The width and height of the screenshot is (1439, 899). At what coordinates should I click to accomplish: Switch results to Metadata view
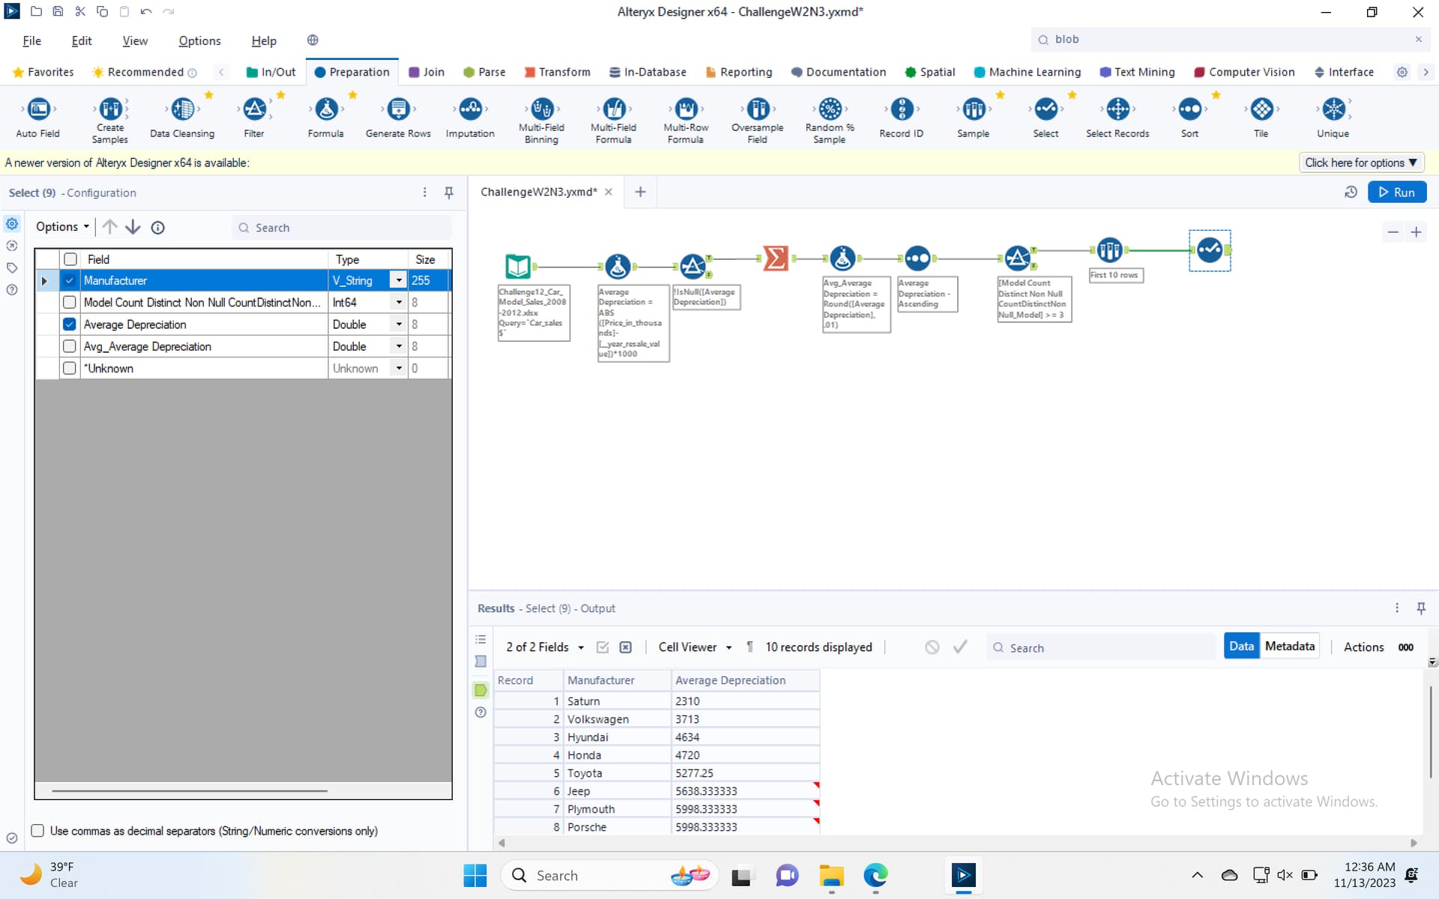coord(1289,646)
